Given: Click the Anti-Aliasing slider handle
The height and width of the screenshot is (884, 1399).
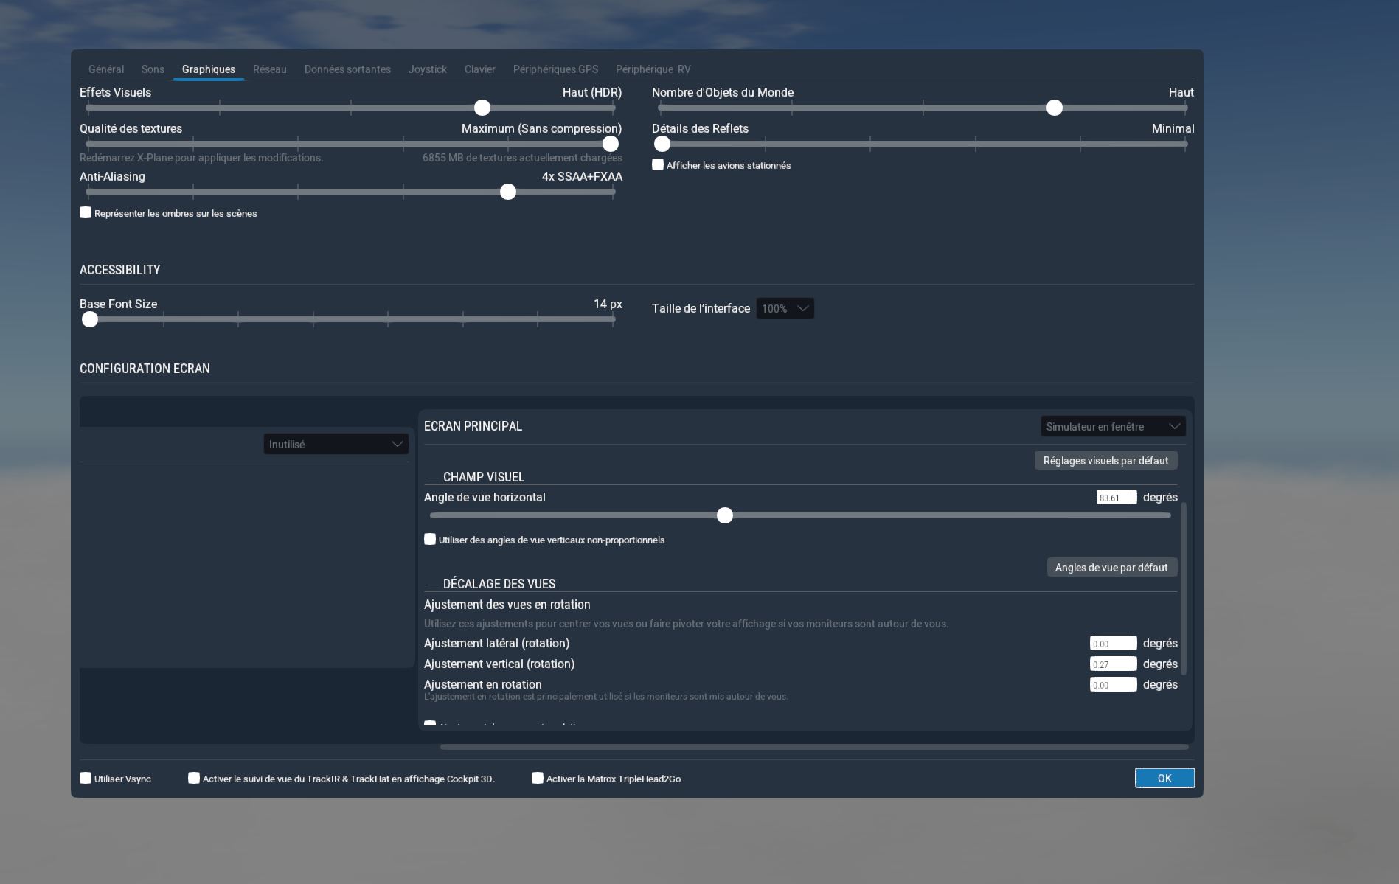Looking at the screenshot, I should pyautogui.click(x=508, y=192).
